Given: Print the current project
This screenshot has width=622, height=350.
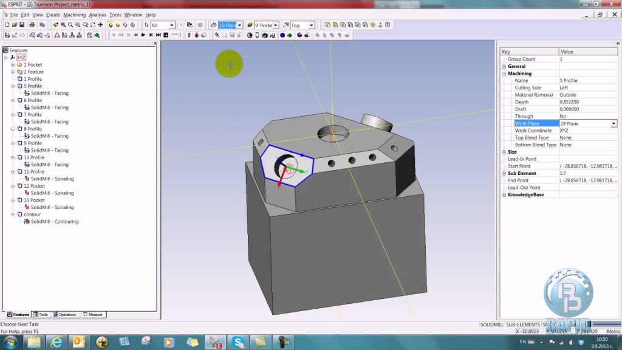Looking at the screenshot, I should (x=32, y=25).
